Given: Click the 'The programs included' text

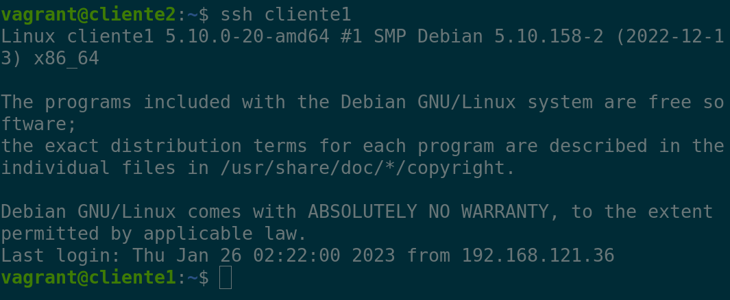Looking at the screenshot, I should [116, 103].
